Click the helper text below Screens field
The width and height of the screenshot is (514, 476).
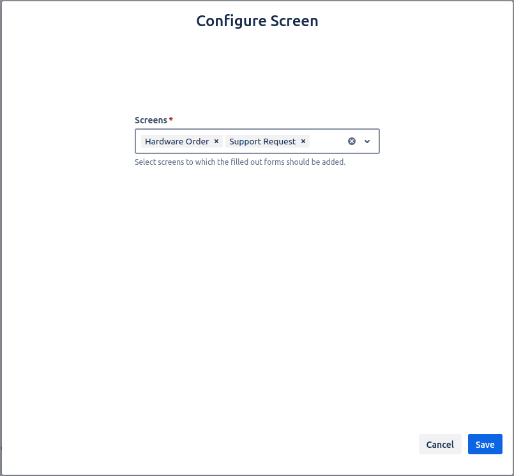pos(239,162)
